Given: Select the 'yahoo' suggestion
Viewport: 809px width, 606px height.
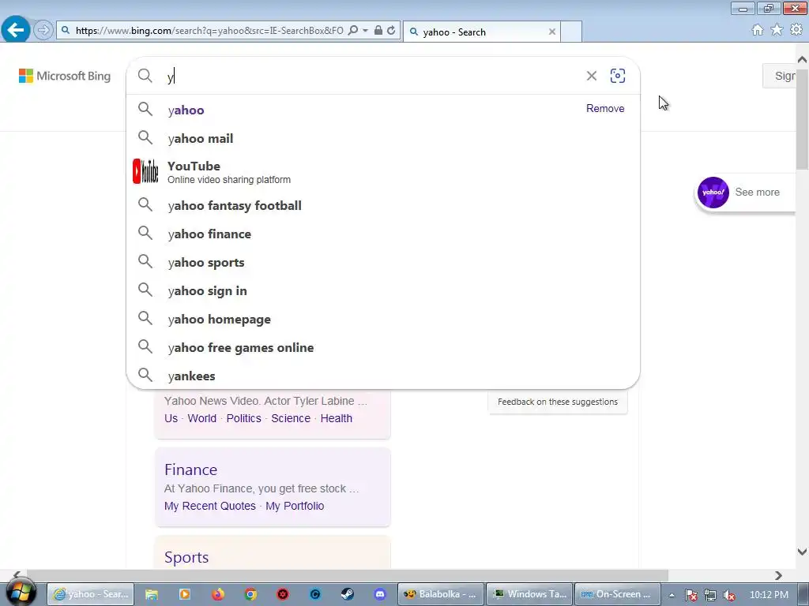Looking at the screenshot, I should pos(383,110).
